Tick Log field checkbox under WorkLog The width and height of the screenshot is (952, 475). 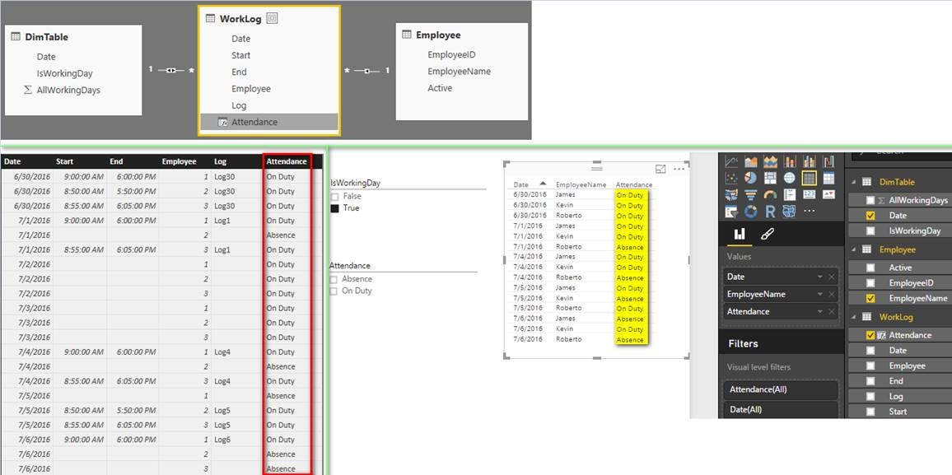coord(870,397)
